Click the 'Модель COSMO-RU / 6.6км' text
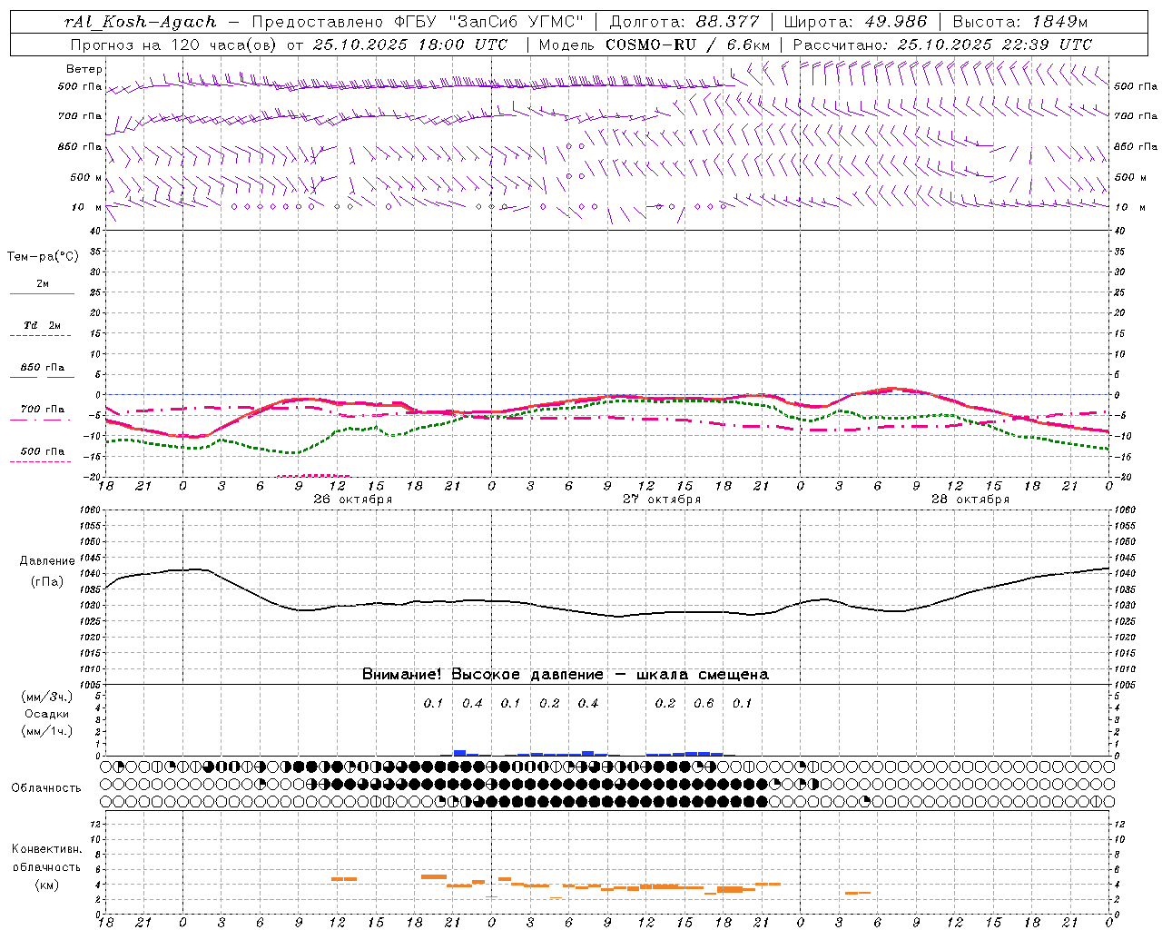The width and height of the screenshot is (1162, 930). coord(655,45)
